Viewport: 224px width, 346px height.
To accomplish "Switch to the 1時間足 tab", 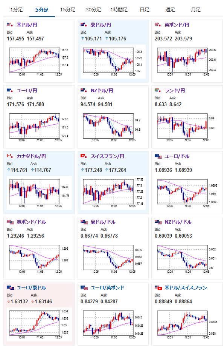I will (119, 10).
